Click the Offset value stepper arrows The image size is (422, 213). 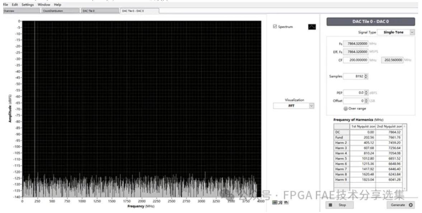pyautogui.click(x=366, y=101)
